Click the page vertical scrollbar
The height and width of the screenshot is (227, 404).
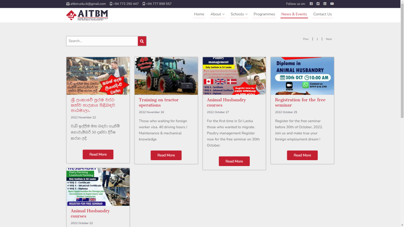click(x=402, y=62)
